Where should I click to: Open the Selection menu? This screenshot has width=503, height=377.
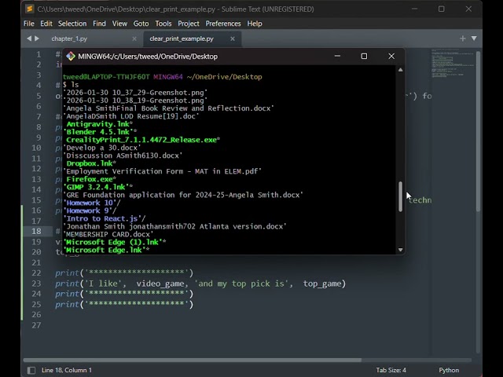[x=72, y=24]
